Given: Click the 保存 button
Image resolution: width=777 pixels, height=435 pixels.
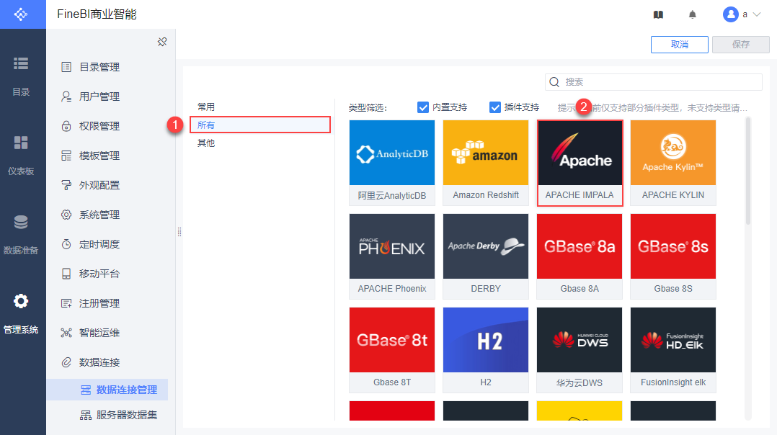Looking at the screenshot, I should point(741,44).
